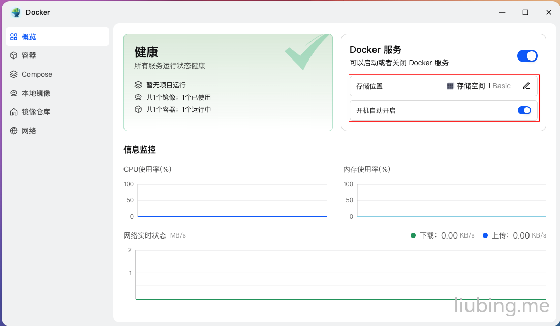Image resolution: width=560 pixels, height=326 pixels.
Task: Click the Docker whale app icon
Action: click(16, 12)
